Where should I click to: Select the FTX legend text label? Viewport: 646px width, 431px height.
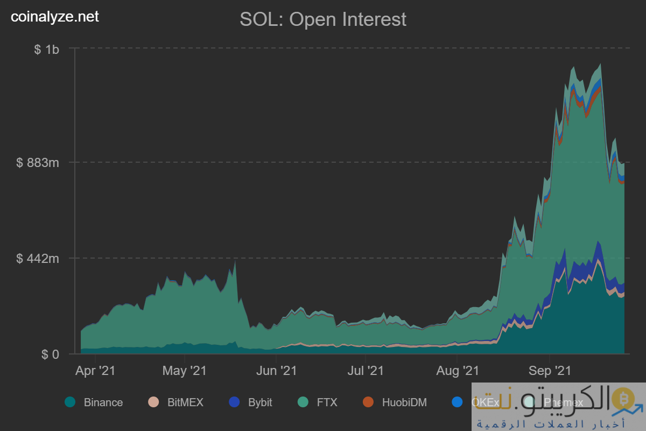click(x=327, y=402)
